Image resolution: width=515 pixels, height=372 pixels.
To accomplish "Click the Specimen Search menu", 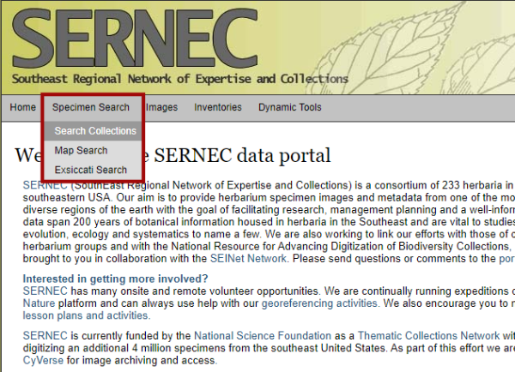I will (91, 107).
